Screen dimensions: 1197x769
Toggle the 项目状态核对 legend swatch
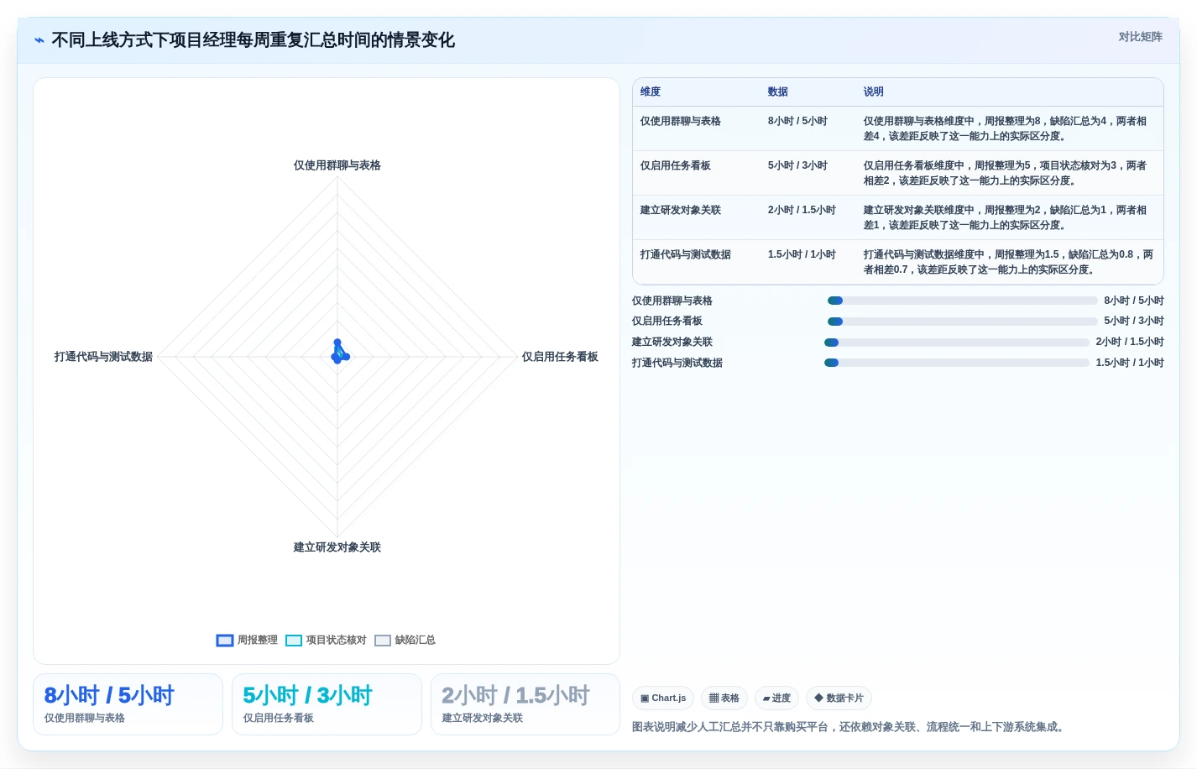click(294, 641)
